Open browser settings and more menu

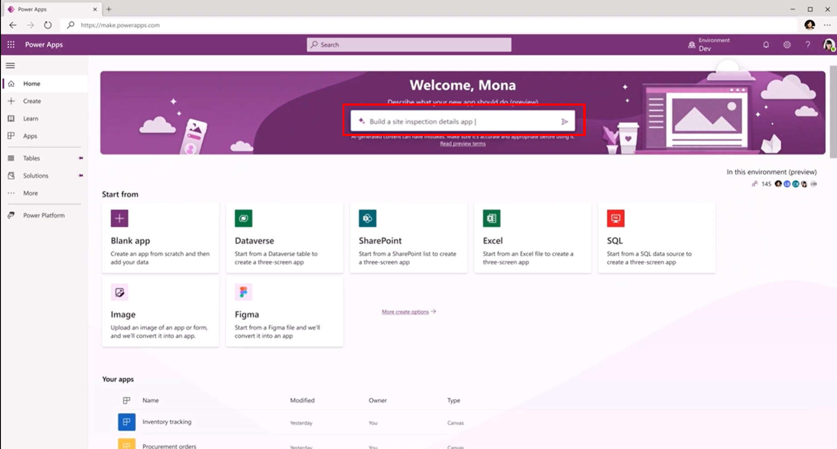coord(827,25)
